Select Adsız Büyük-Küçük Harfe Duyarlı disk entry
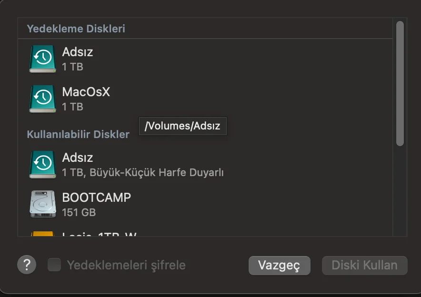 coord(205,165)
